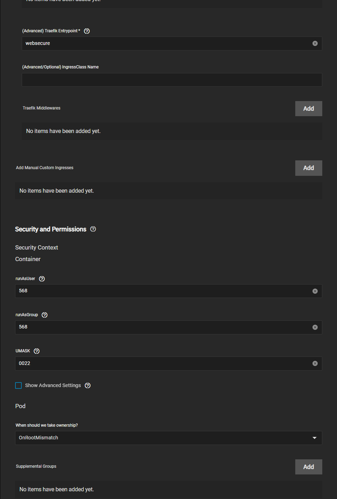Add a Manual Custom Ingress
This screenshot has width=337, height=499.
click(308, 168)
